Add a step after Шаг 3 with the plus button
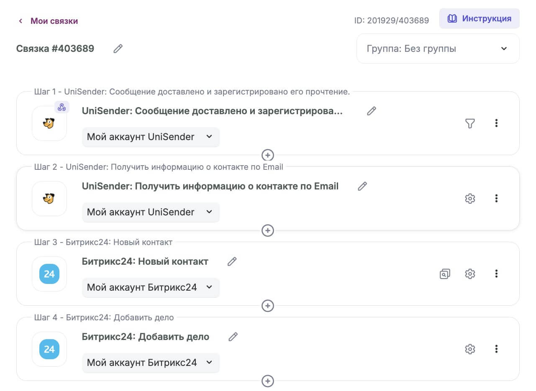This screenshot has width=536, height=391. pos(268,306)
